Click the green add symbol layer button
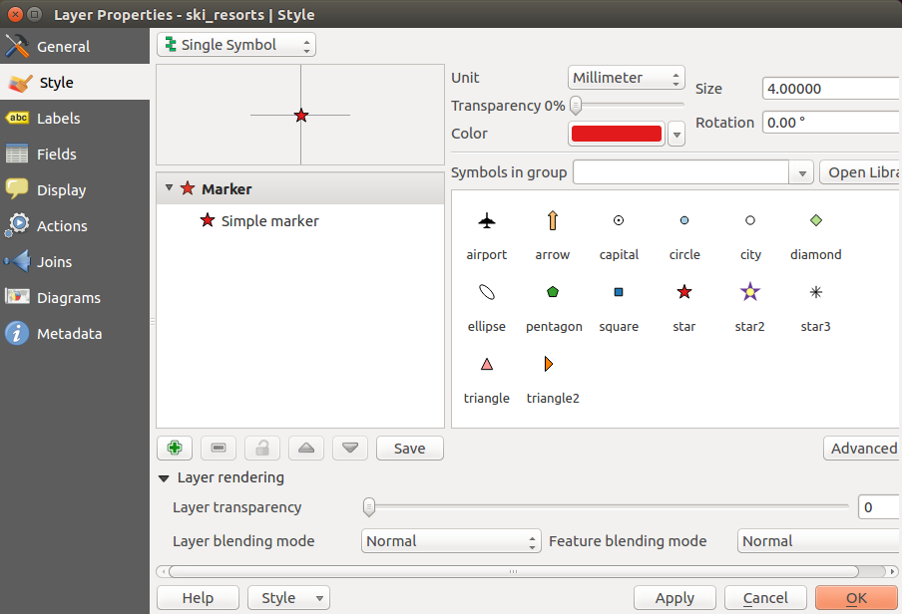 [175, 449]
